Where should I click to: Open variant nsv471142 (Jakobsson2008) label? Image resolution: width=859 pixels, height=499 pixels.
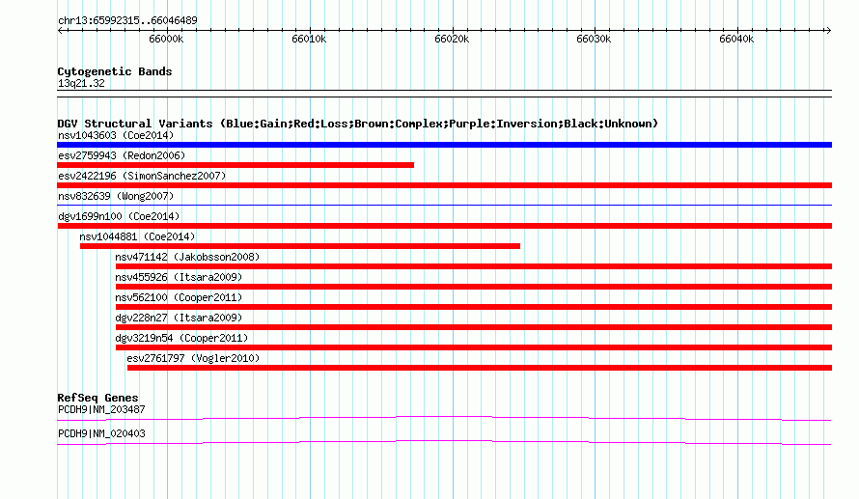tap(187, 257)
